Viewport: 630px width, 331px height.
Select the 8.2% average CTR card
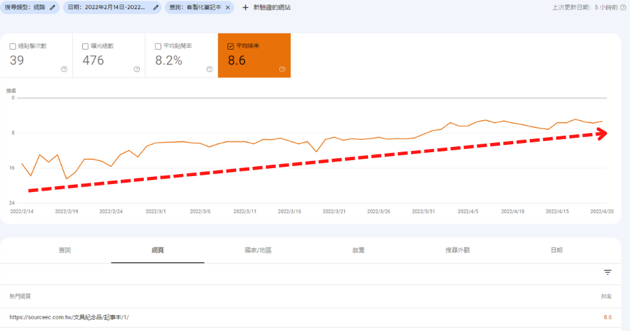[182, 56]
